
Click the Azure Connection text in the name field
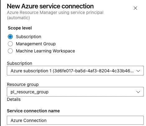[28, 120]
